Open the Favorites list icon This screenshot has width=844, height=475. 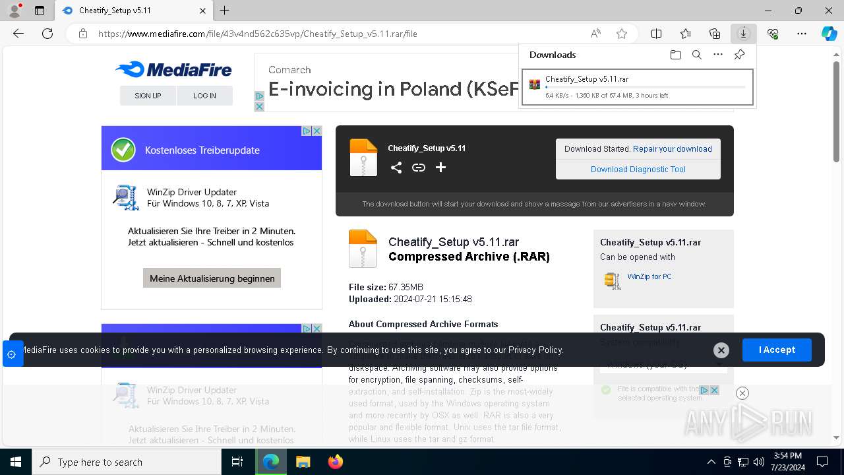pos(686,34)
